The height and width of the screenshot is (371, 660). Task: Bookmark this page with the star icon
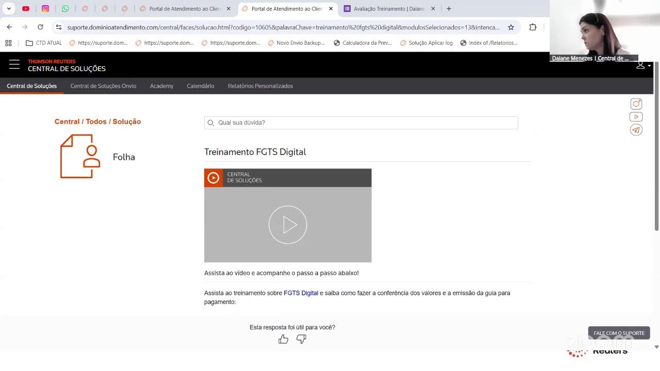511,27
